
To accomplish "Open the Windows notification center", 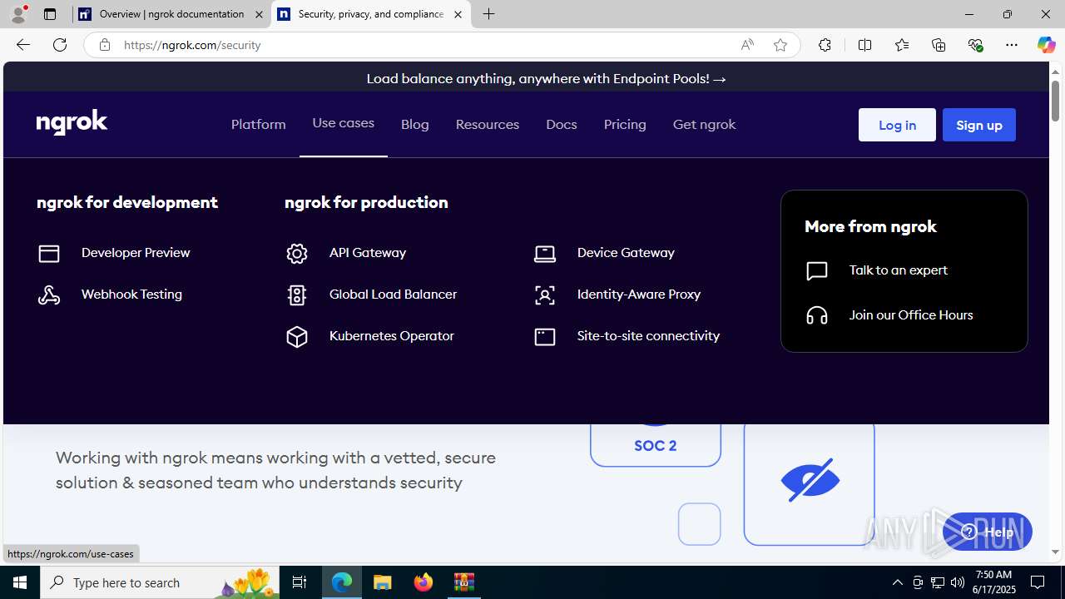I will click(x=1038, y=582).
